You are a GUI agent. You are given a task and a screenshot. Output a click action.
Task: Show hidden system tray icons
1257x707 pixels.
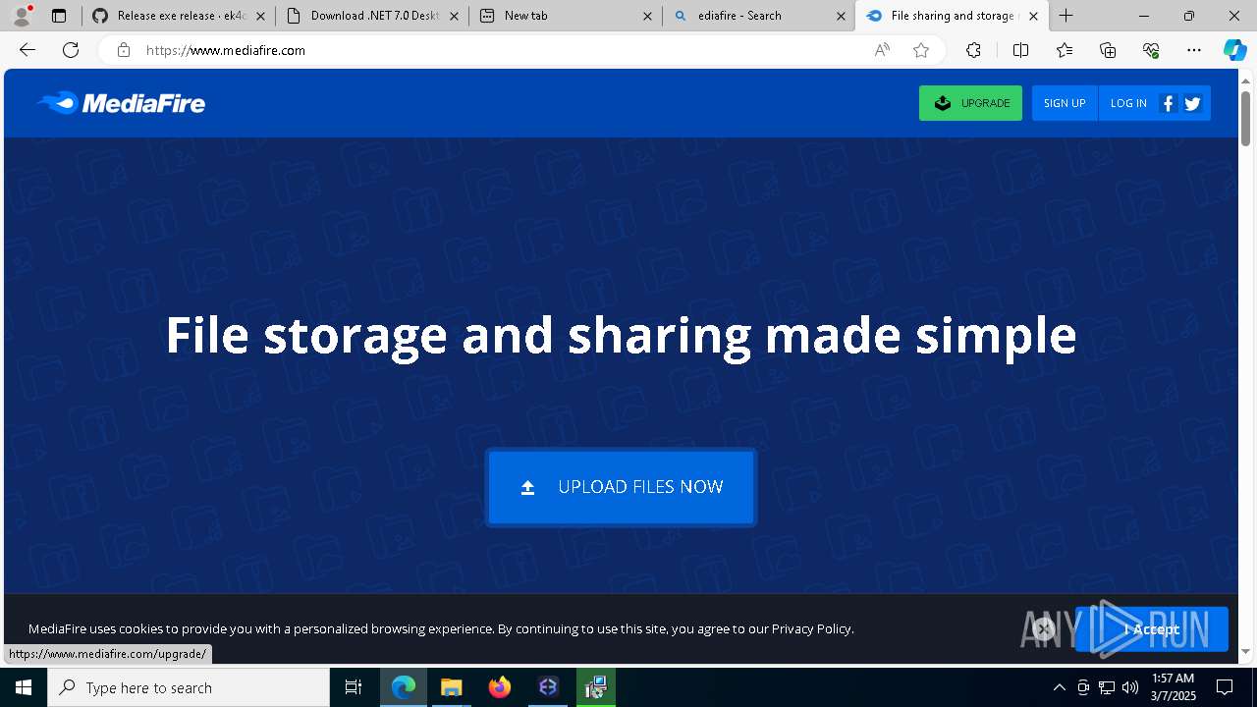(x=1059, y=687)
